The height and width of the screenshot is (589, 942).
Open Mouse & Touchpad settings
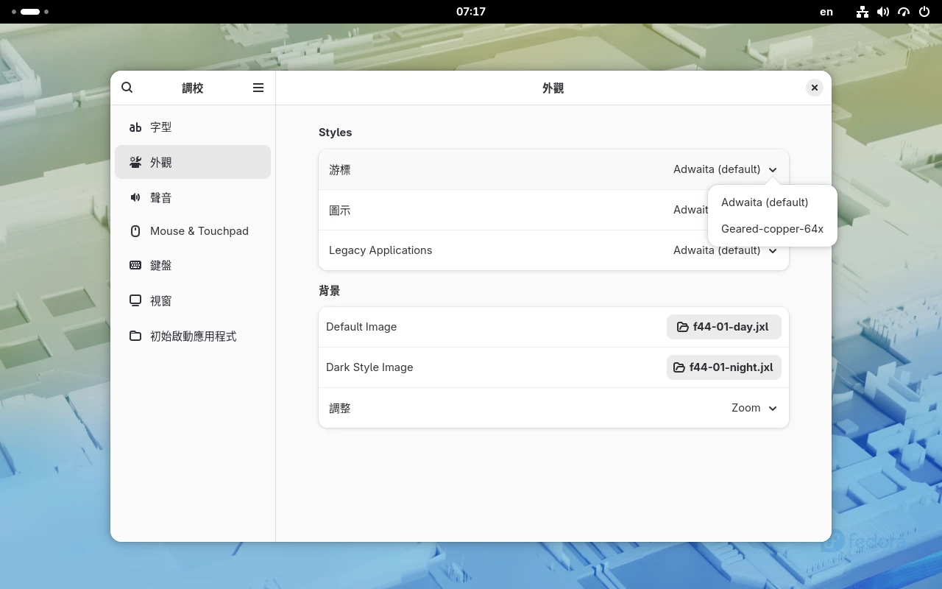coord(193,231)
